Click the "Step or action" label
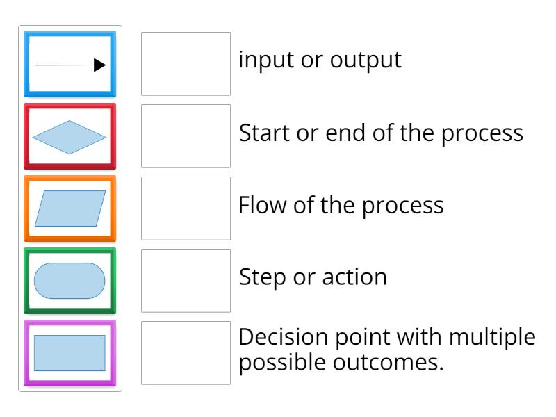556x417 pixels. click(x=313, y=277)
